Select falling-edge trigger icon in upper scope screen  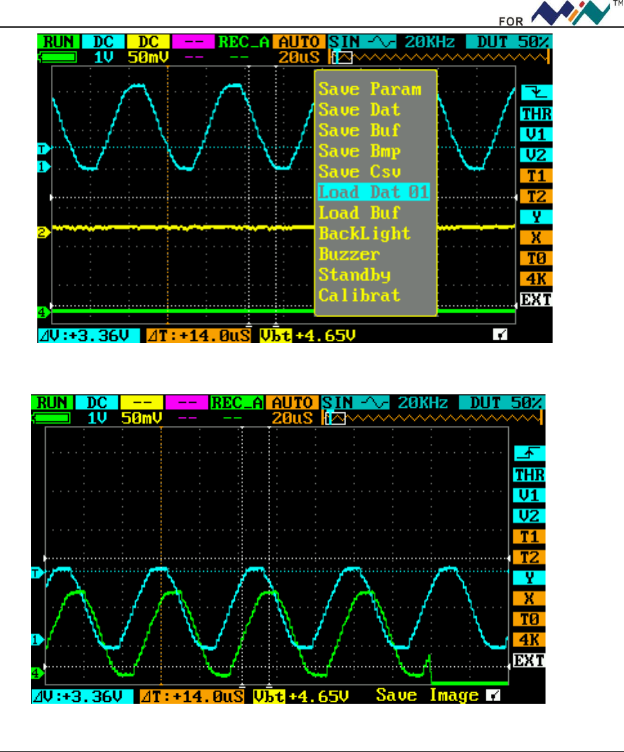(x=537, y=93)
